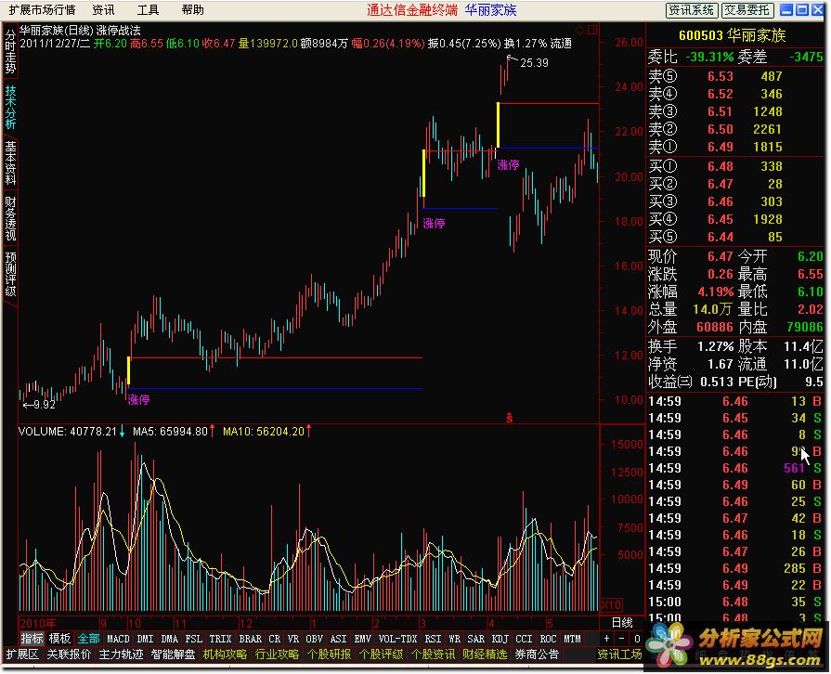Click the red S marker on the chart
Viewport: 831px width, 674px height.
pos(510,418)
